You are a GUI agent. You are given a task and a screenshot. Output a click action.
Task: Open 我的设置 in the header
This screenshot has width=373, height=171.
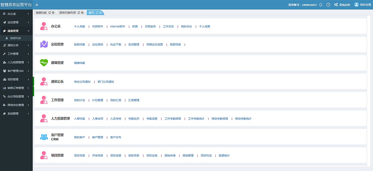pyautogui.click(x=366, y=5)
